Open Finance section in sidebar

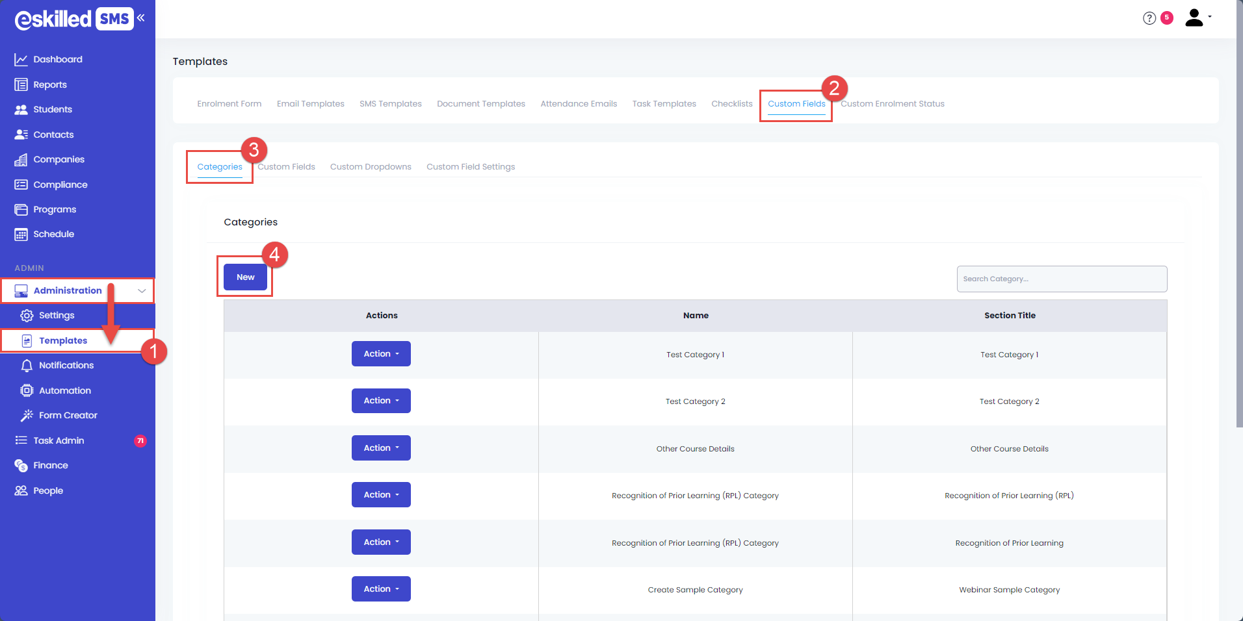(50, 466)
